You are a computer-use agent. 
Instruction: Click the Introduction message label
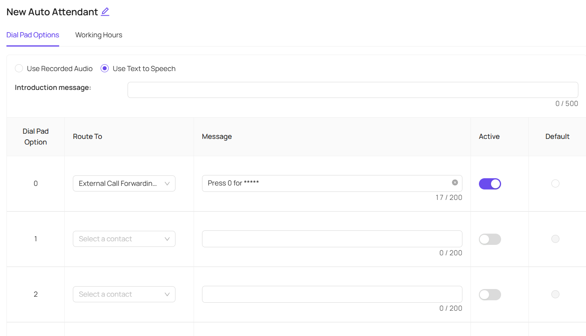click(x=53, y=88)
